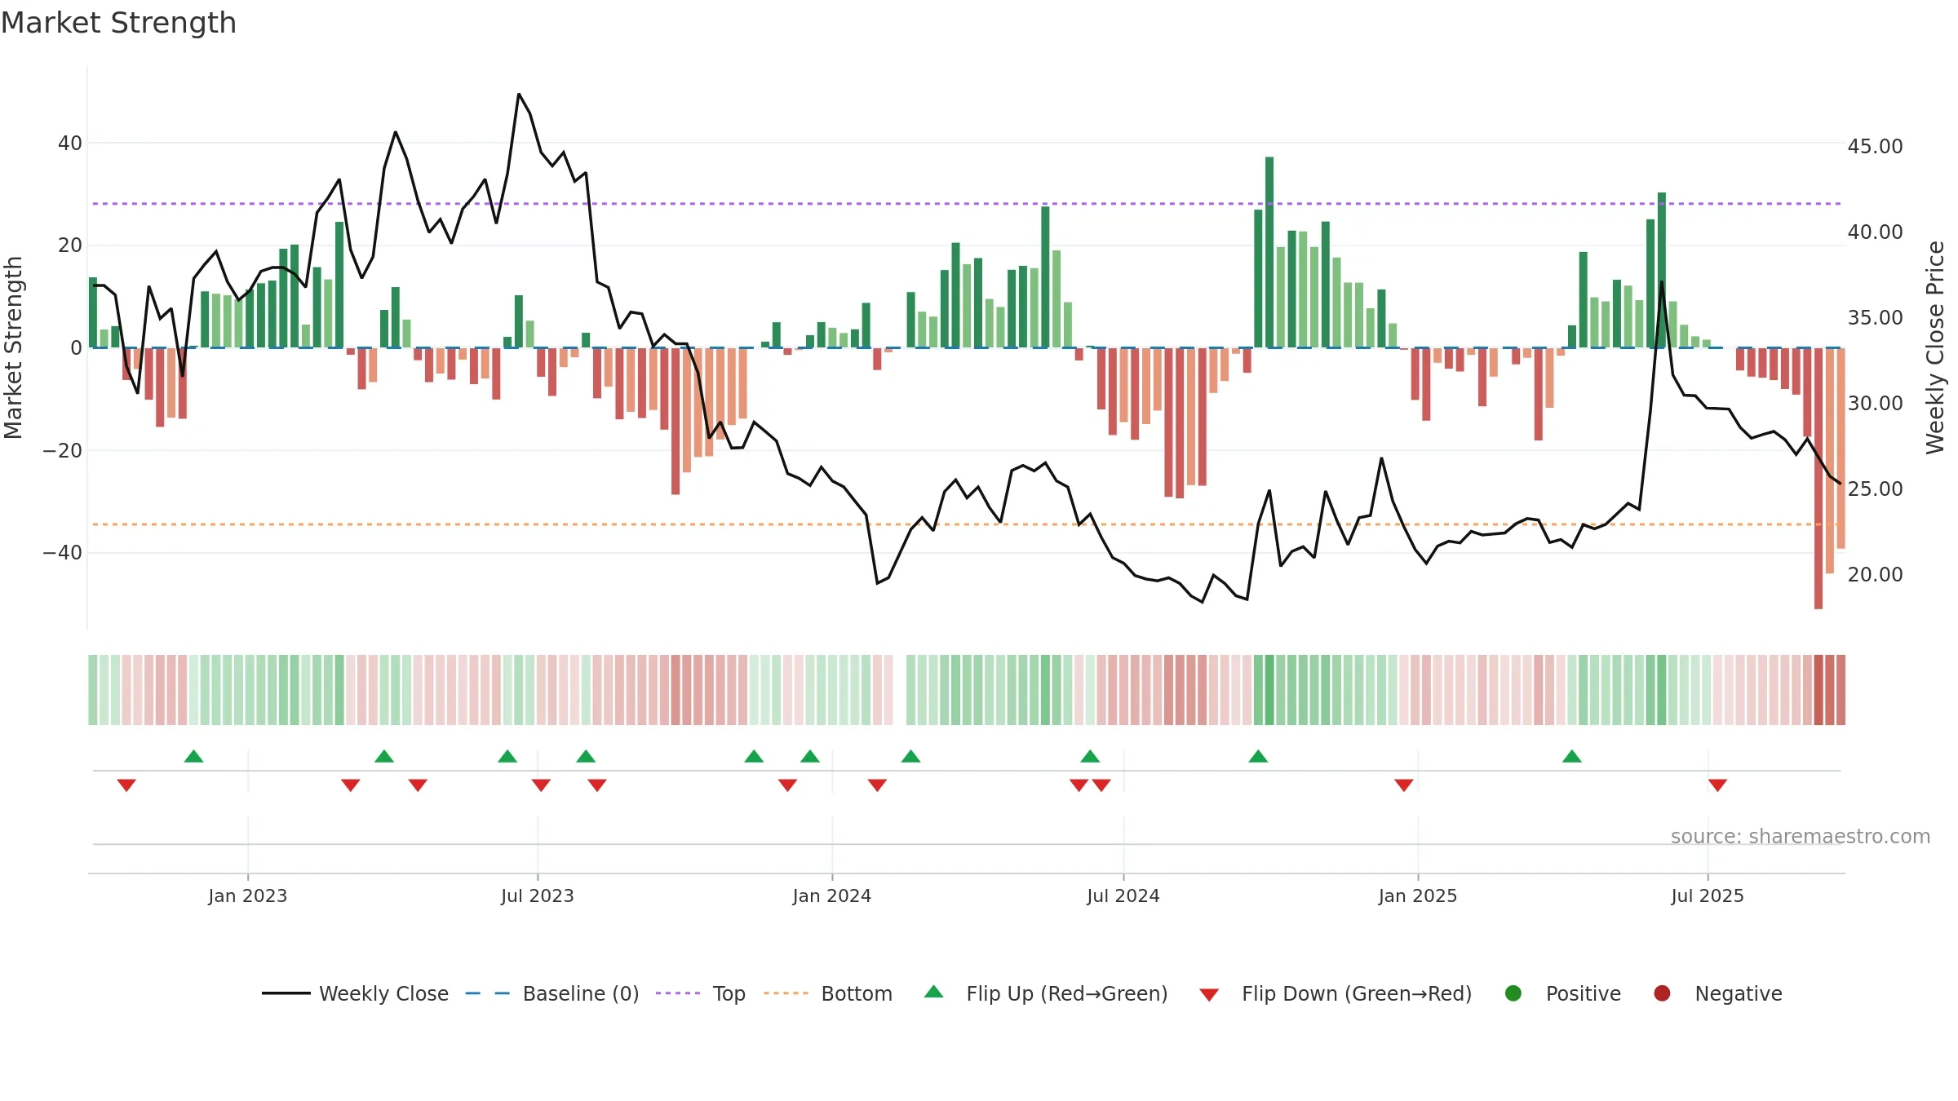The width and height of the screenshot is (1958, 1101).
Task: Click the first red flip-down marker before Jan 2023
Action: pyautogui.click(x=126, y=785)
